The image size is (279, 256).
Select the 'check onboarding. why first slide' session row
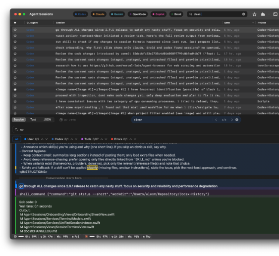[x=146, y=48]
